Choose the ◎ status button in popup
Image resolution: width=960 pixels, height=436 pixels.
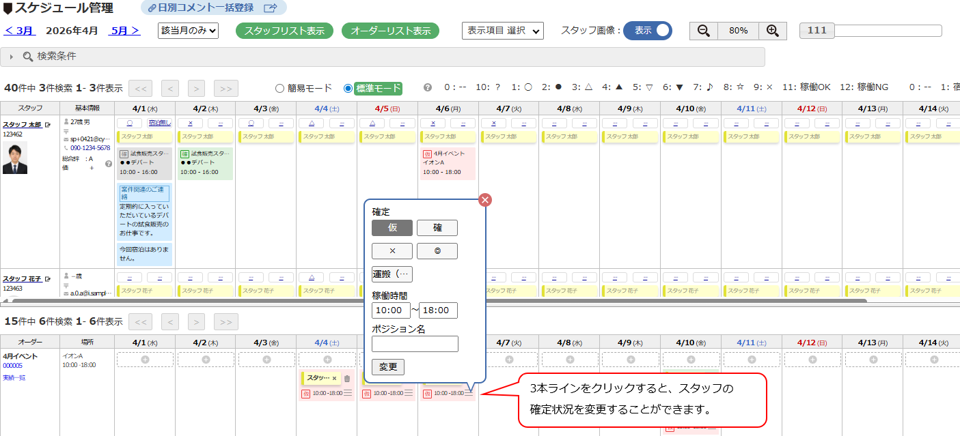[x=437, y=251]
